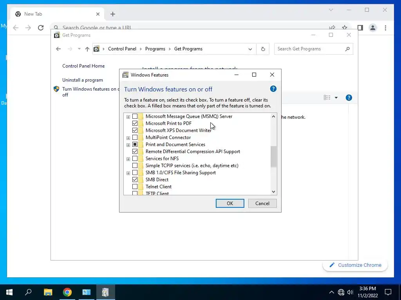Check the Telnet Client box
The width and height of the screenshot is (401, 300).
click(135, 187)
